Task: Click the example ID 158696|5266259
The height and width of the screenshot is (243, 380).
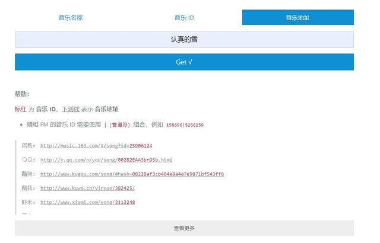Action: point(185,125)
